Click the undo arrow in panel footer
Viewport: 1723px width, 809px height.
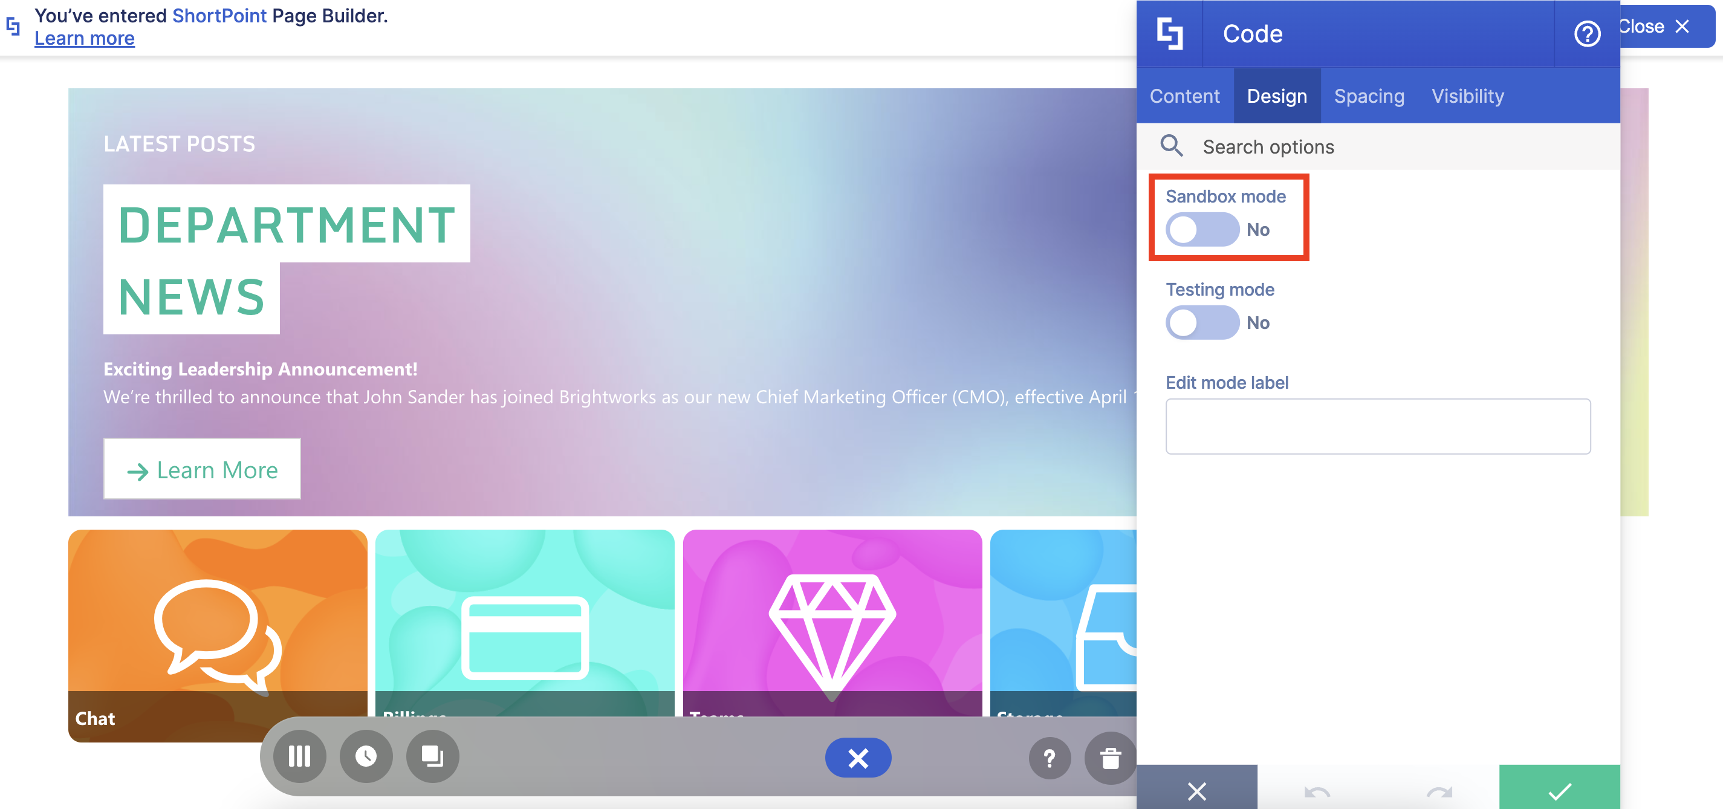(x=1317, y=791)
